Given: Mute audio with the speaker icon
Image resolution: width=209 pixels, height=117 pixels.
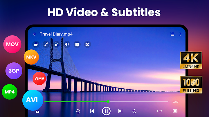Looking at the screenshot, I should tap(67, 44).
